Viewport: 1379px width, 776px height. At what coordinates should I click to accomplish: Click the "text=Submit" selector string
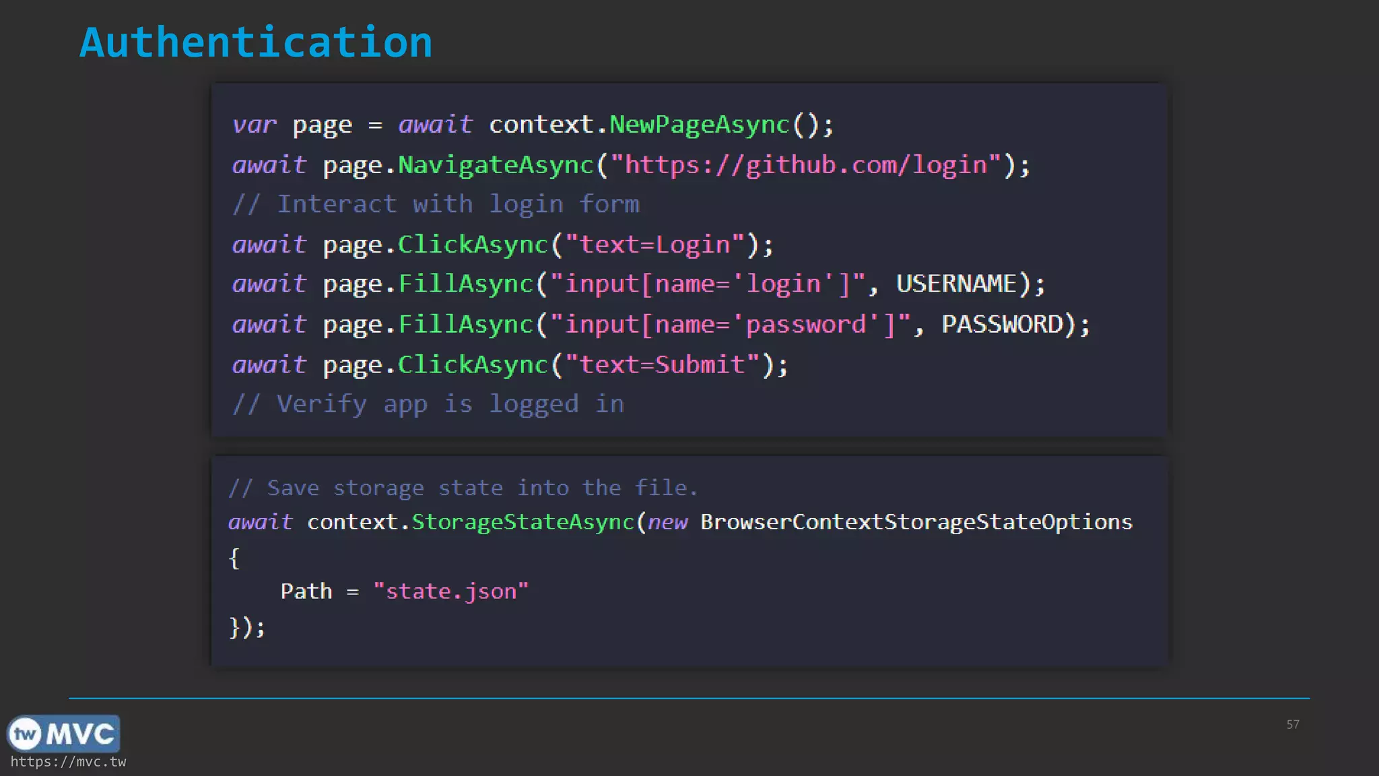pyautogui.click(x=662, y=364)
